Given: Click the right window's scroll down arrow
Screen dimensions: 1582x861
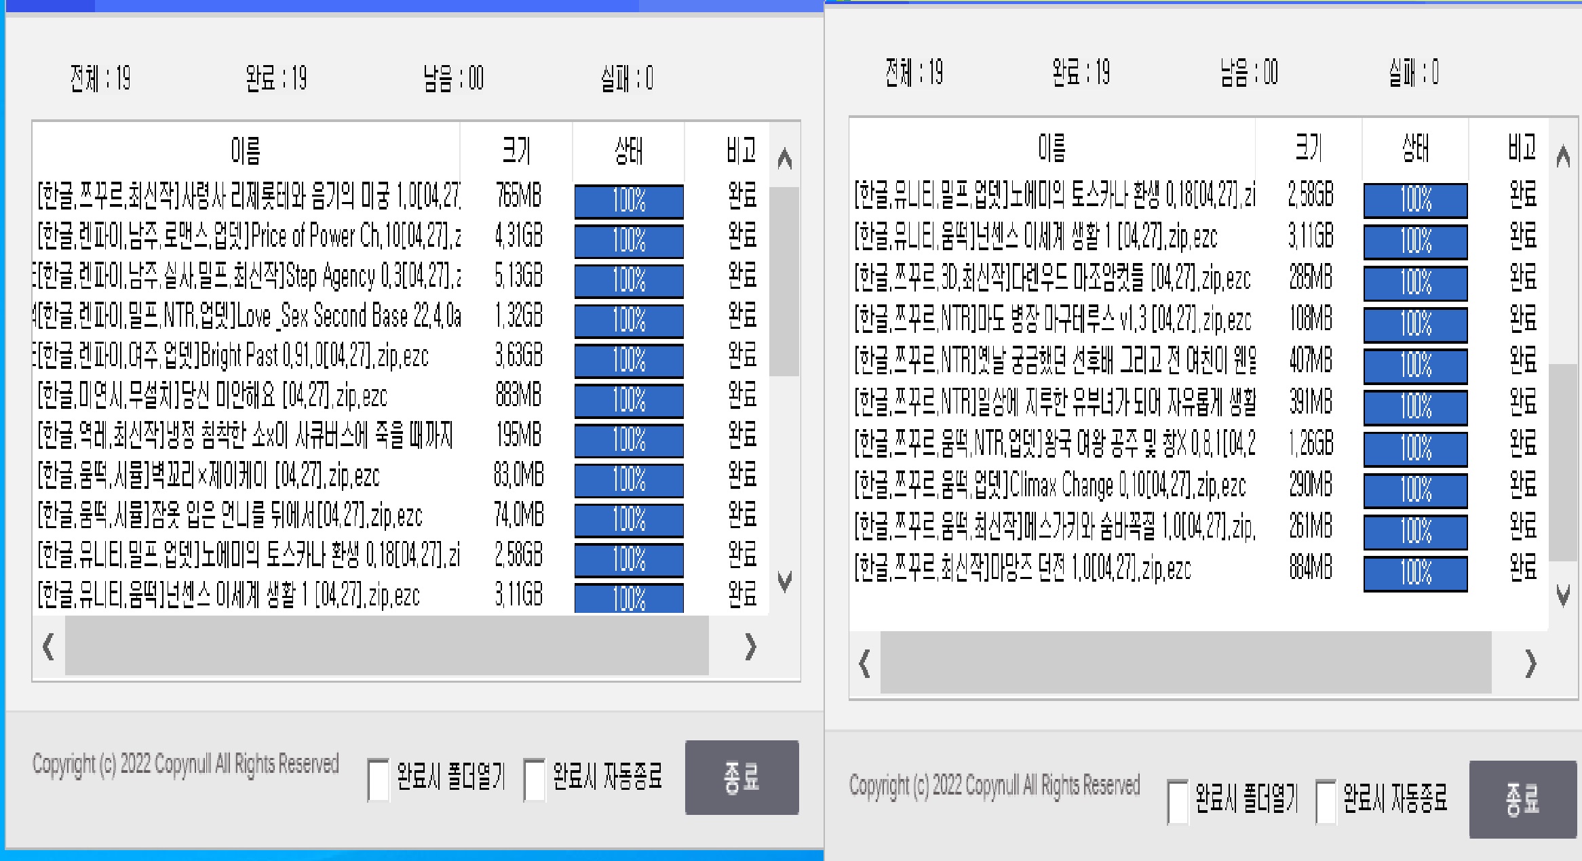Looking at the screenshot, I should [x=1563, y=595].
